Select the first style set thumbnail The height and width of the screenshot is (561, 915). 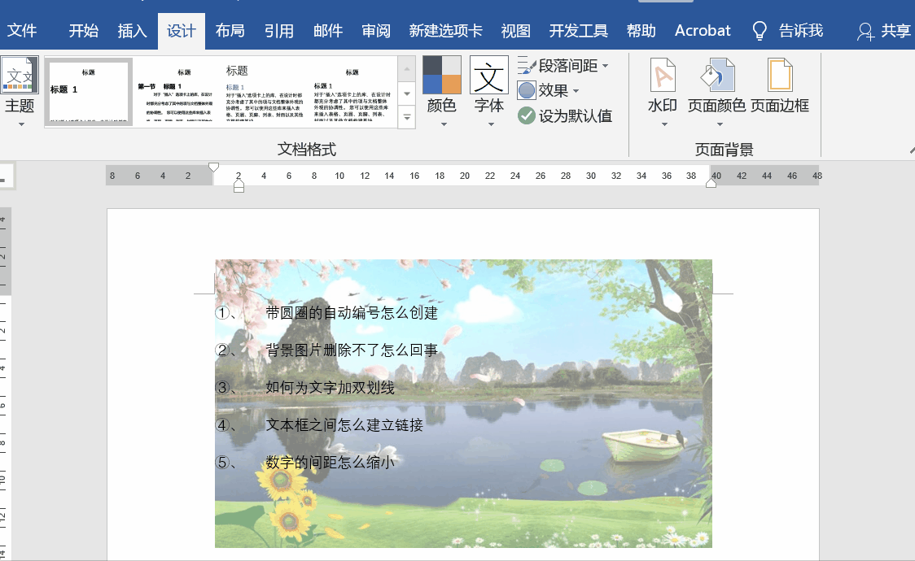[x=88, y=92]
